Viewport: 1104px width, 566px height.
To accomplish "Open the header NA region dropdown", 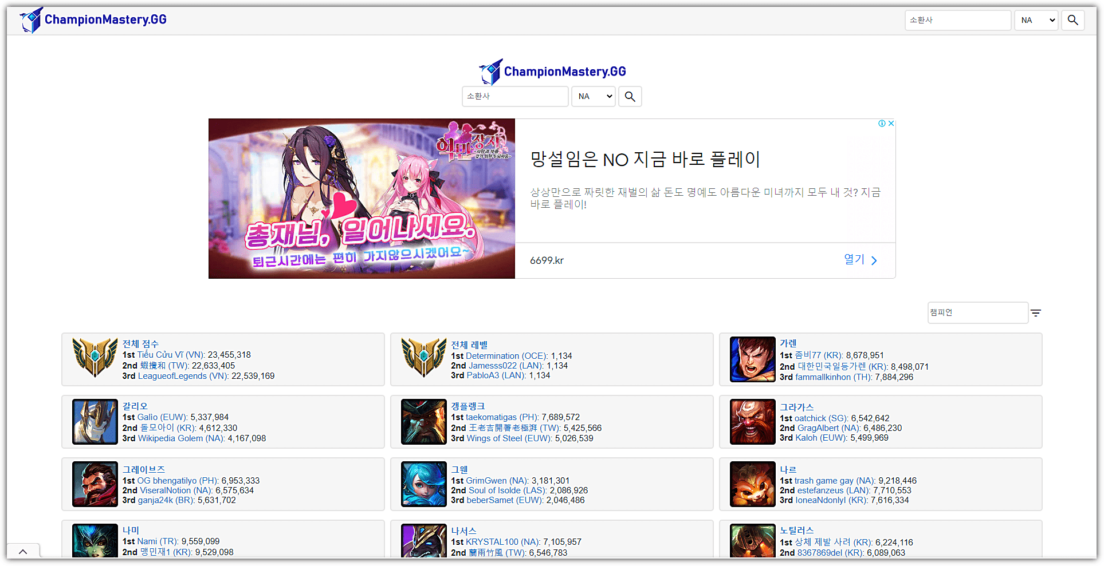I will (x=1036, y=20).
